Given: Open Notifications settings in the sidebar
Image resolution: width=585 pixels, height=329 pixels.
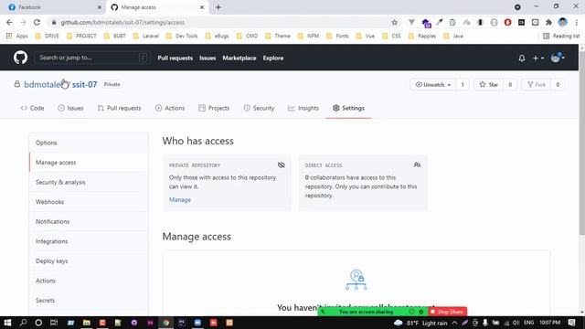Looking at the screenshot, I should [x=89, y=221].
